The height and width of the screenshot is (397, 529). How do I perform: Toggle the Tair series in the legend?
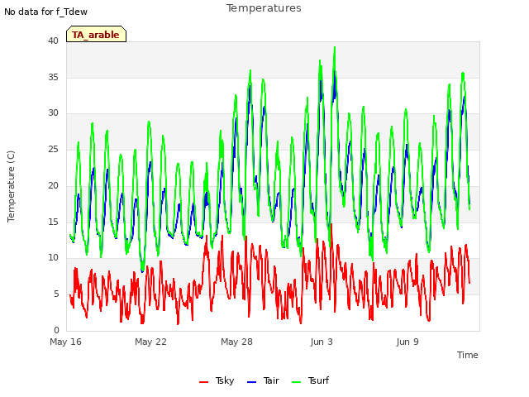tap(263, 380)
